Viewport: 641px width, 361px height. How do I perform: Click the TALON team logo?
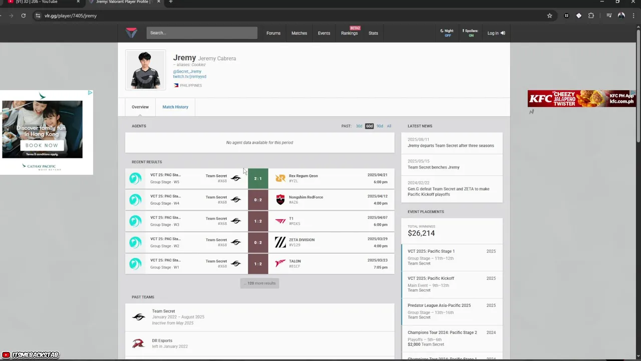(x=280, y=264)
